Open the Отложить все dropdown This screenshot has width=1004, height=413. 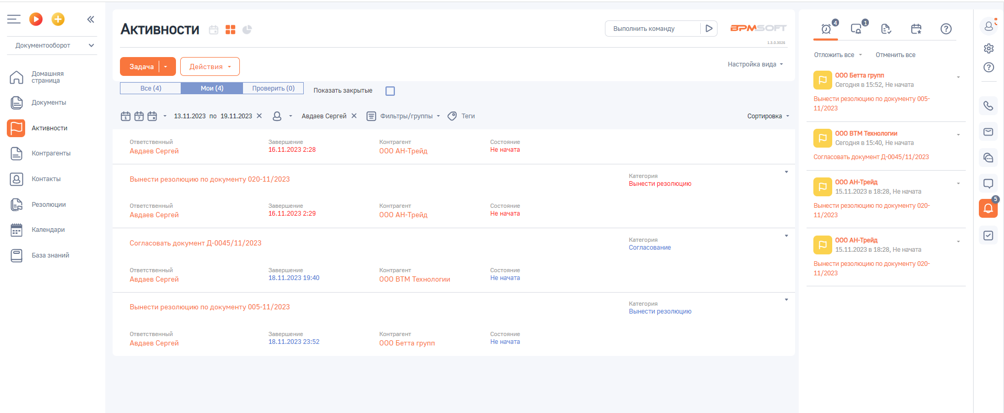pos(837,55)
